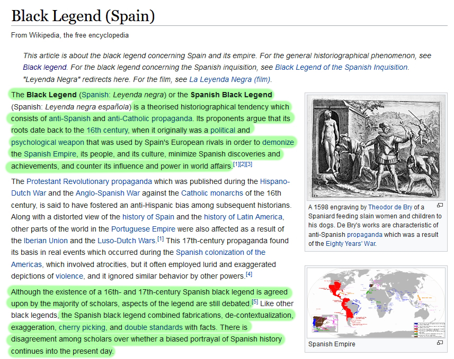Jump to citation [4]
The height and width of the screenshot is (359, 454).
(249, 274)
